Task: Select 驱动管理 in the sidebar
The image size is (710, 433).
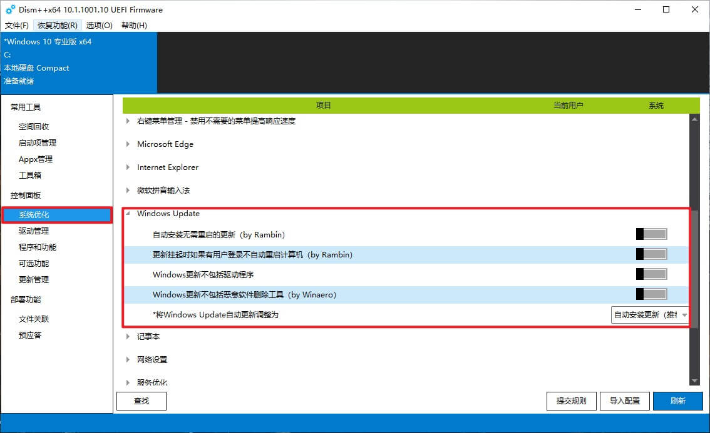Action: tap(34, 231)
